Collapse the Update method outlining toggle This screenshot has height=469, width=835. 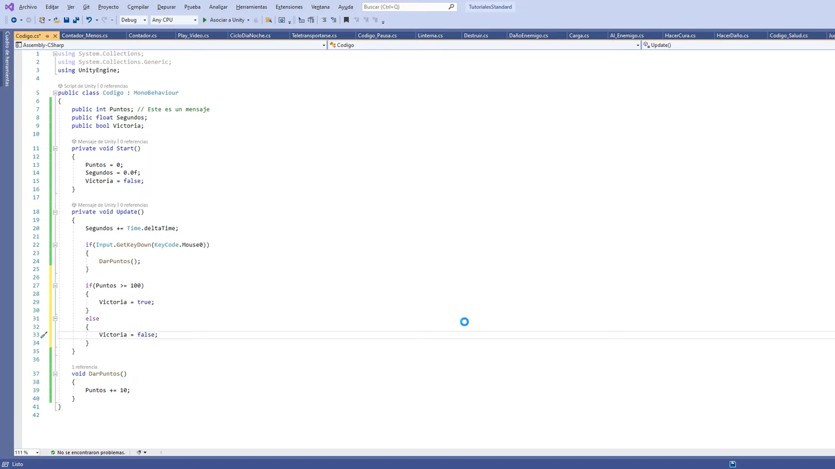coord(55,212)
